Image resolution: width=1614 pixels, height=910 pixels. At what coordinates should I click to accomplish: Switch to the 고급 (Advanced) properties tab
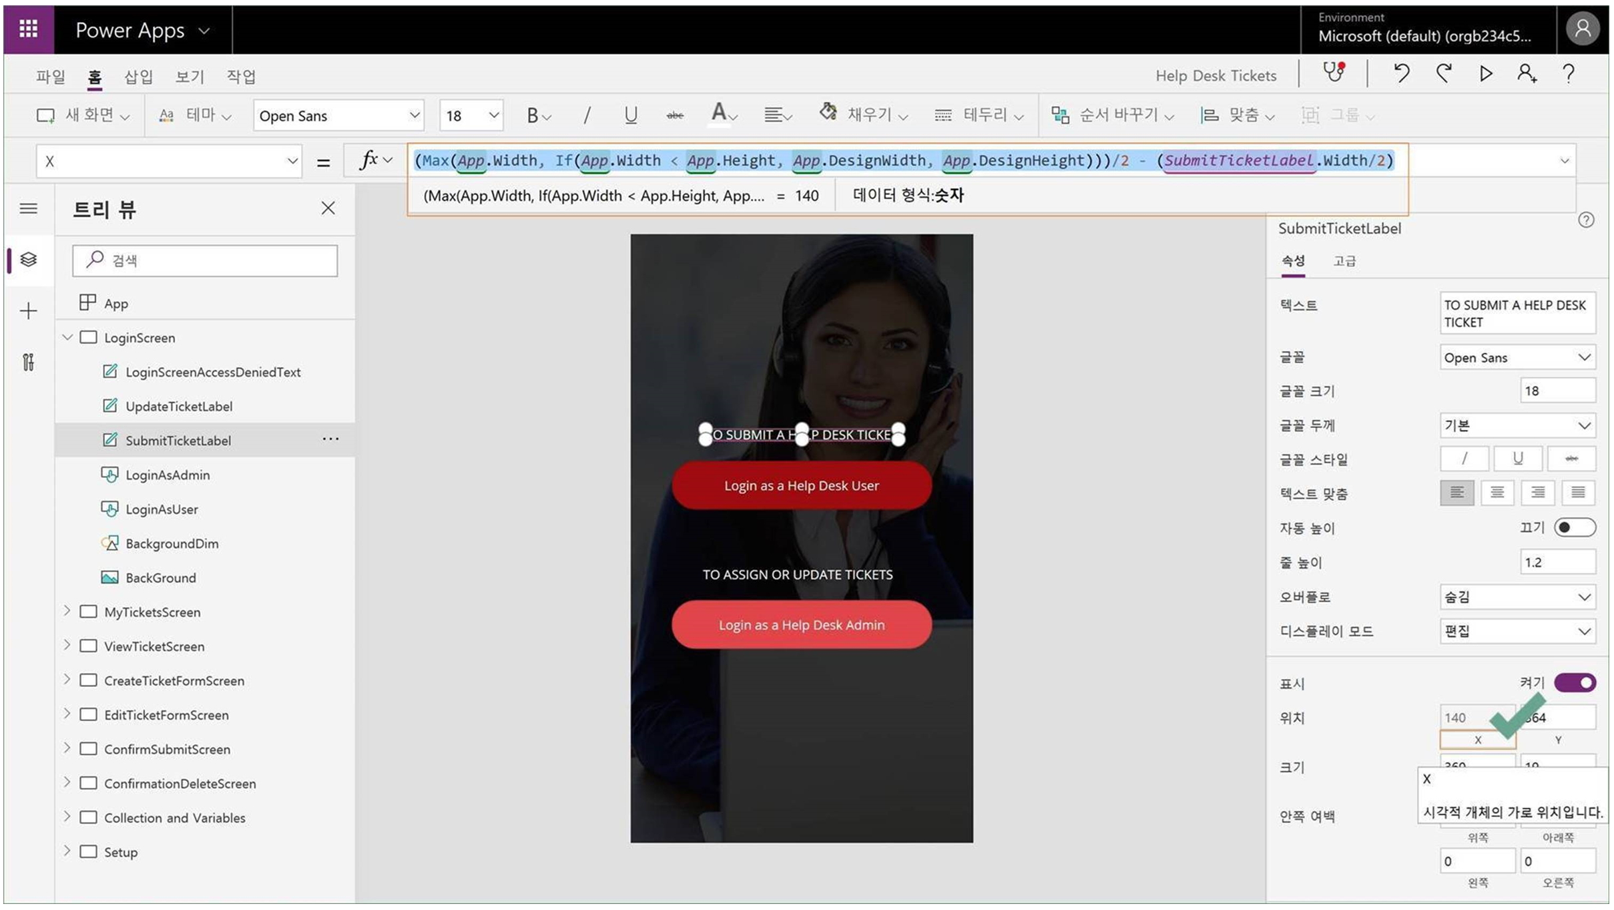coord(1344,261)
